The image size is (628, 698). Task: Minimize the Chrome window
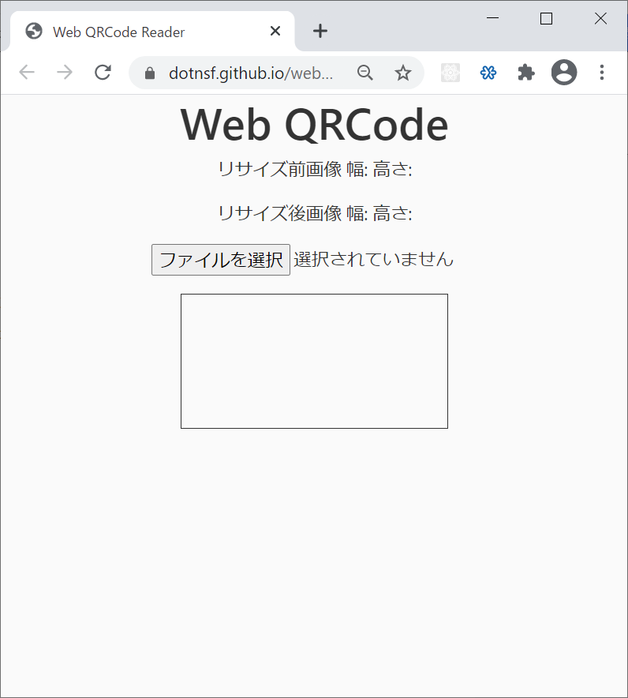pyautogui.click(x=493, y=18)
